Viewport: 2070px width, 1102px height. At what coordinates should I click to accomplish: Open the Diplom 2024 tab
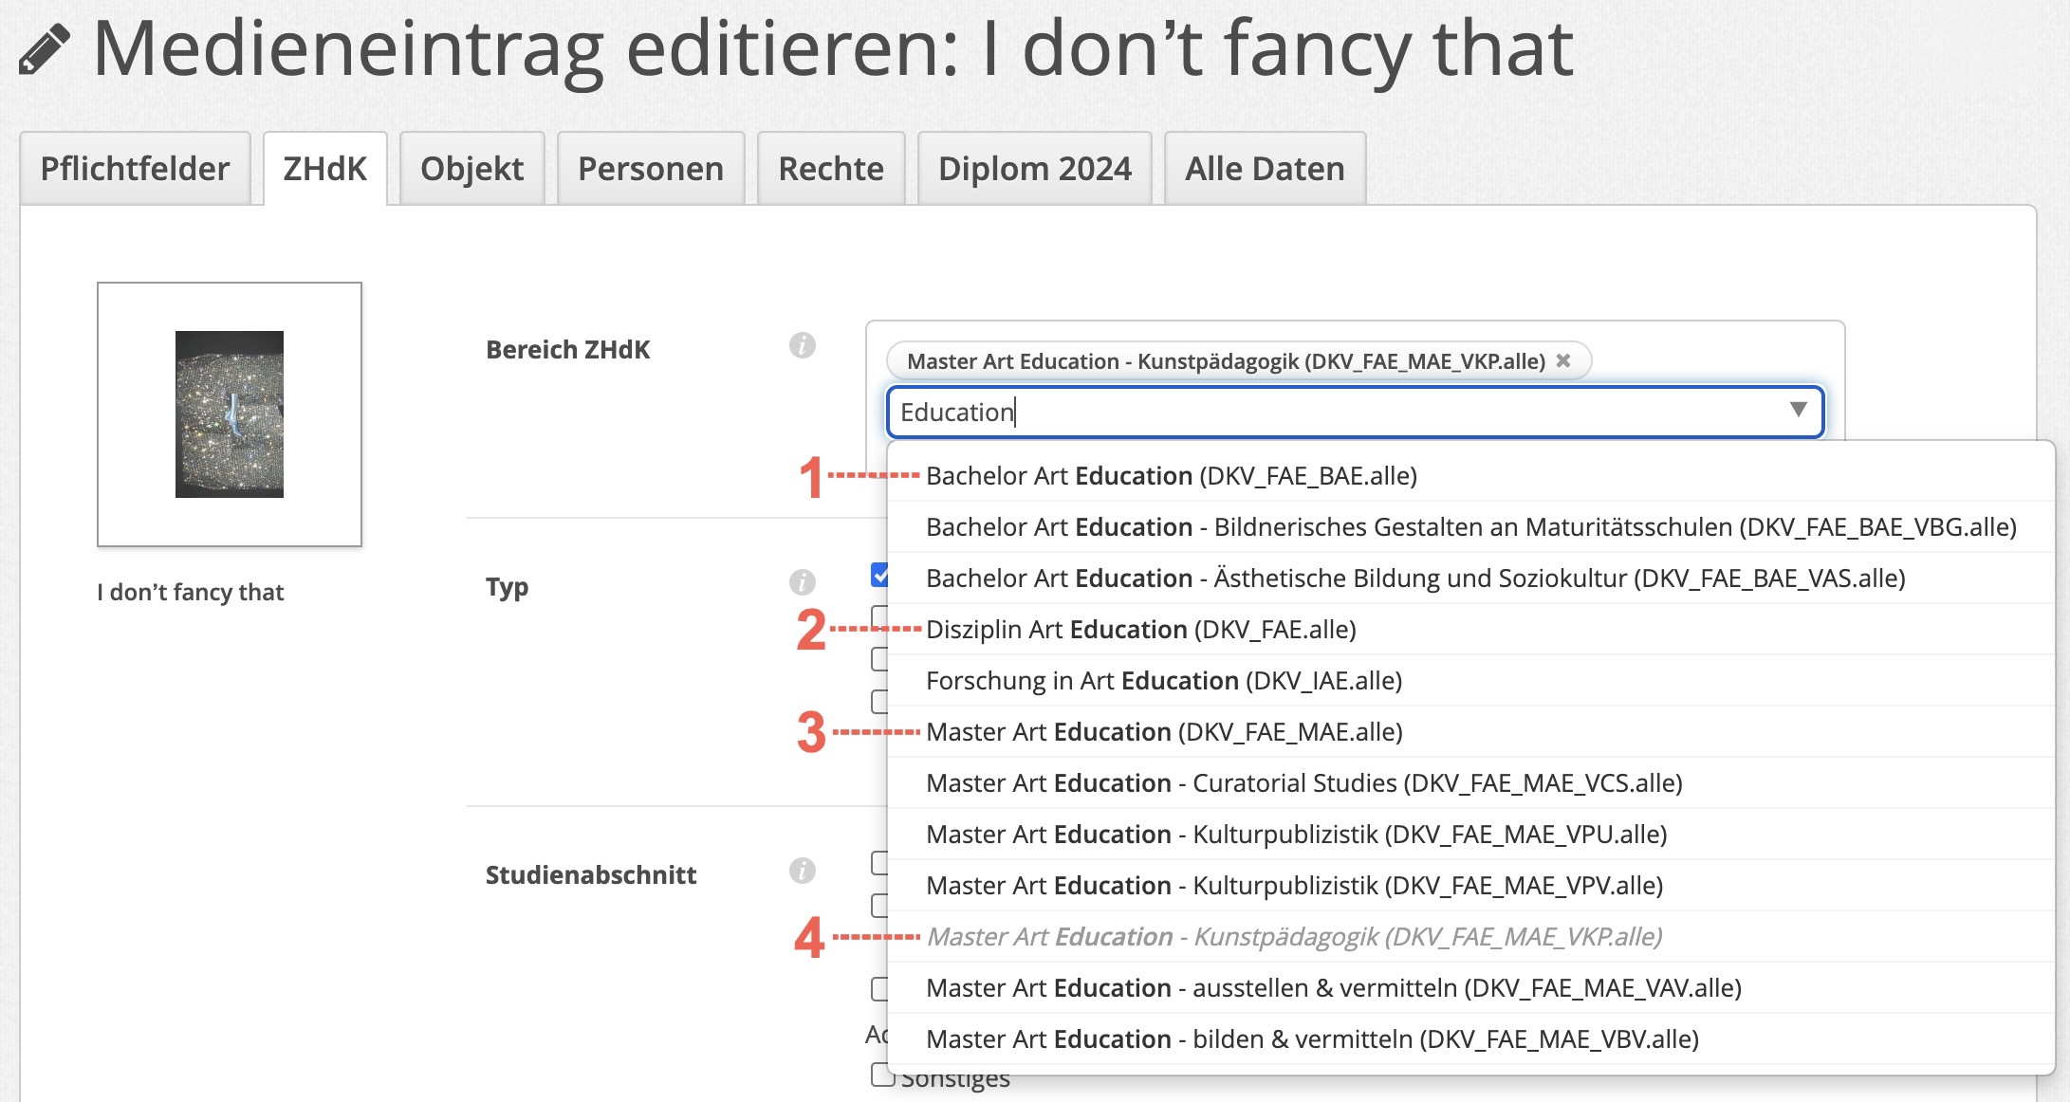[1034, 169]
